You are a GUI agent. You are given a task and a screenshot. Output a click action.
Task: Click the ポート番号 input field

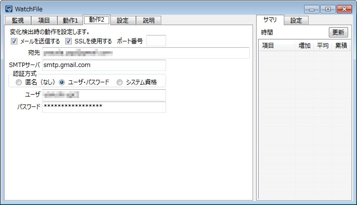pyautogui.click(x=156, y=41)
